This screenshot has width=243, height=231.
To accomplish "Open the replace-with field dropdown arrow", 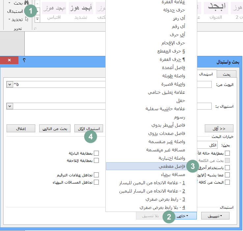I will tap(9, 106).
